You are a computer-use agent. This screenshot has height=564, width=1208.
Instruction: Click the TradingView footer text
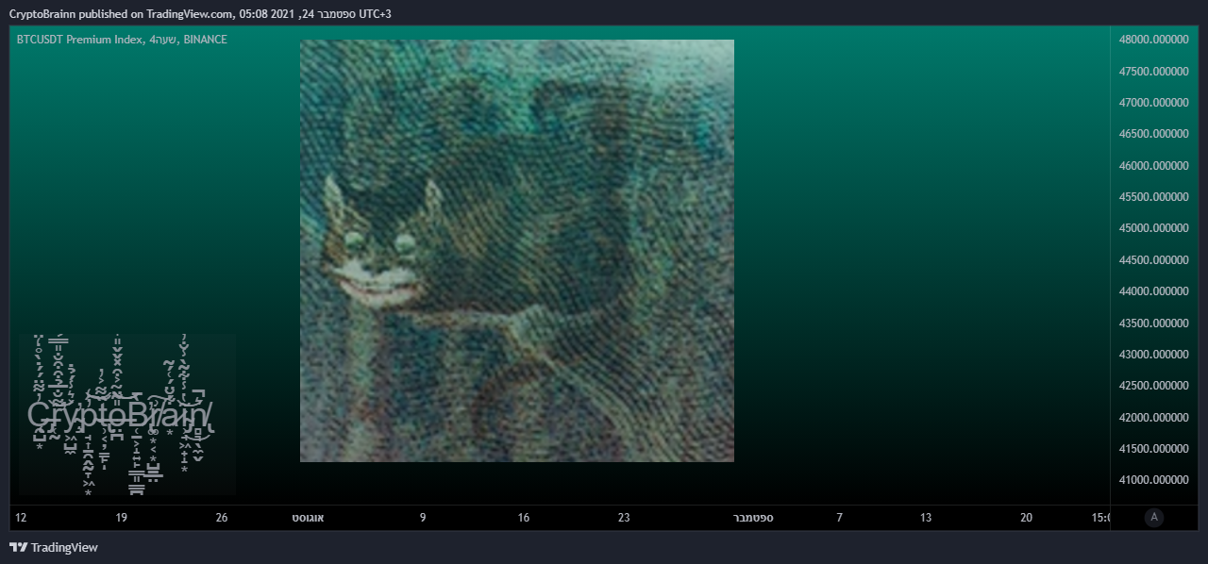pyautogui.click(x=64, y=547)
